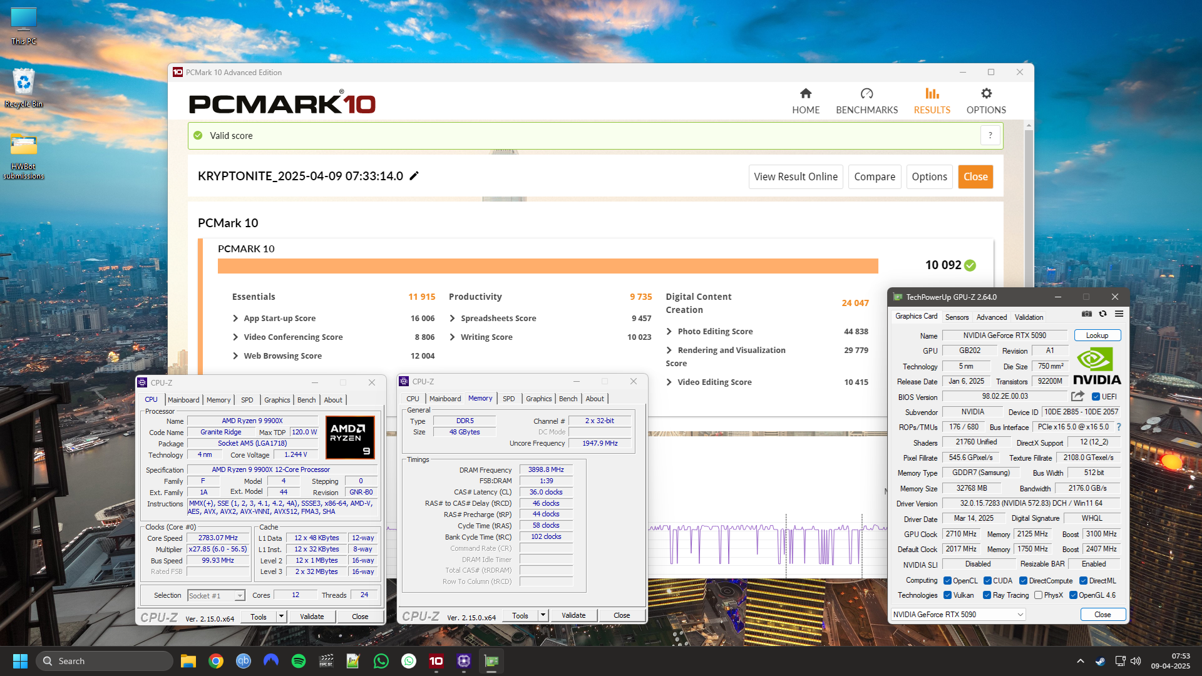Expand Spreadsheets Score
The width and height of the screenshot is (1202, 676).
[453, 318]
